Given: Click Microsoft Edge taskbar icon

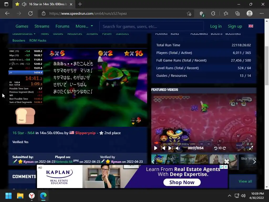Looking at the screenshot, I should 43,196.
